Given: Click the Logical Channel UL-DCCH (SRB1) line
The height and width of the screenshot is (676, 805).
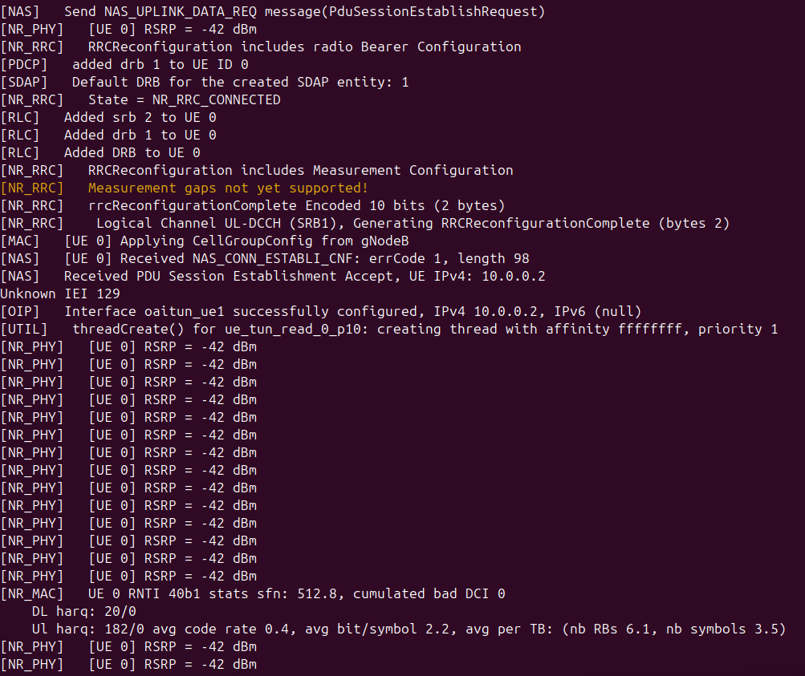Looking at the screenshot, I should pyautogui.click(x=365, y=224).
